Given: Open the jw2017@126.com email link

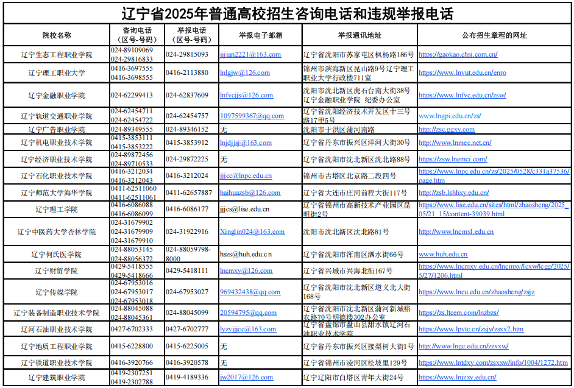Looking at the screenshot, I should pyautogui.click(x=246, y=377).
